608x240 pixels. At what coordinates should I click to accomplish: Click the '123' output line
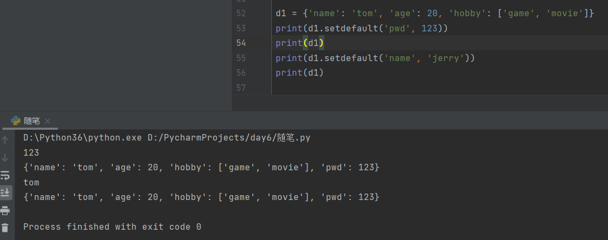[31, 153]
